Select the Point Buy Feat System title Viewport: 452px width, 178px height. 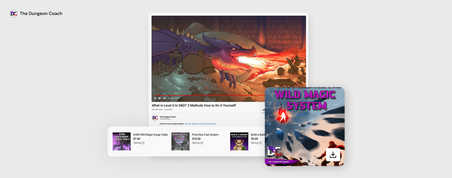coord(205,134)
